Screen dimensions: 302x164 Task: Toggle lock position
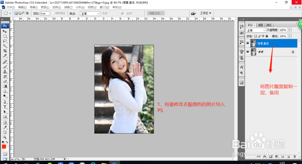click(x=263, y=36)
